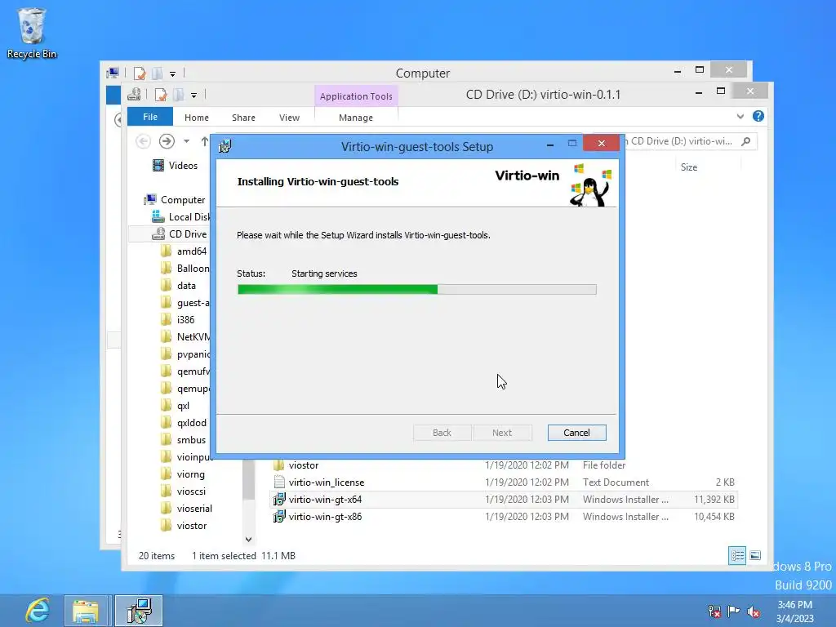Click the network status tray icon
The width and height of the screenshot is (836, 627).
click(714, 611)
